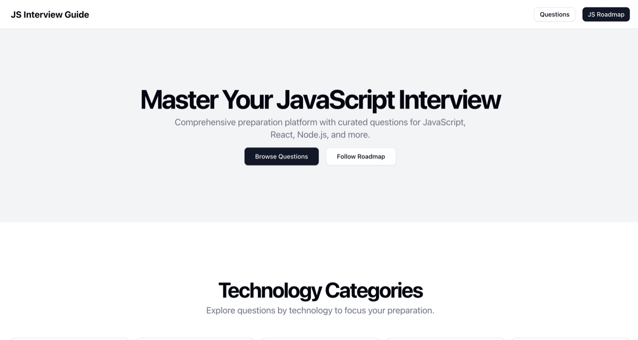Click the hero subtitle description text

pos(320,128)
